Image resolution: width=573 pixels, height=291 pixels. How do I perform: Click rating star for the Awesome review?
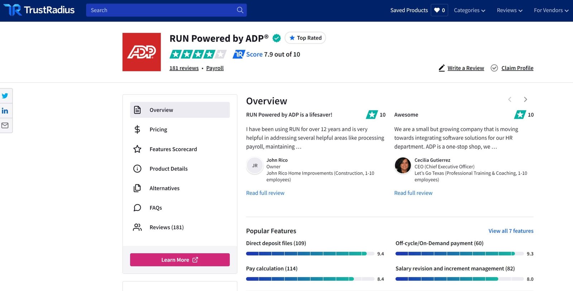click(520, 115)
